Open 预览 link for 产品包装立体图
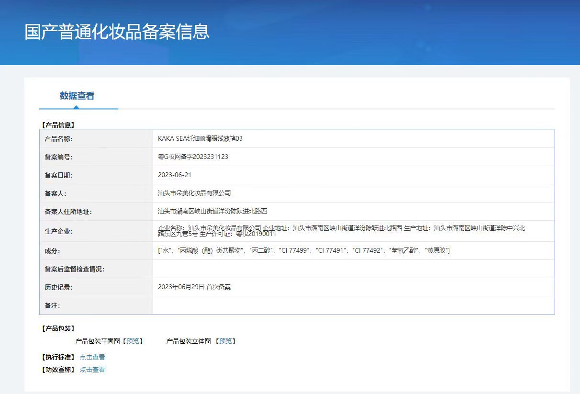580x394 pixels. [x=225, y=341]
